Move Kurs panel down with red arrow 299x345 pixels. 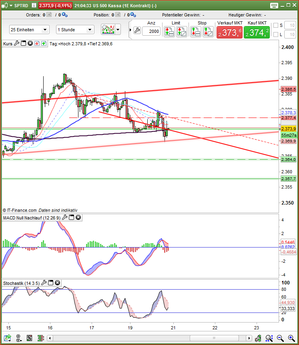37,43
